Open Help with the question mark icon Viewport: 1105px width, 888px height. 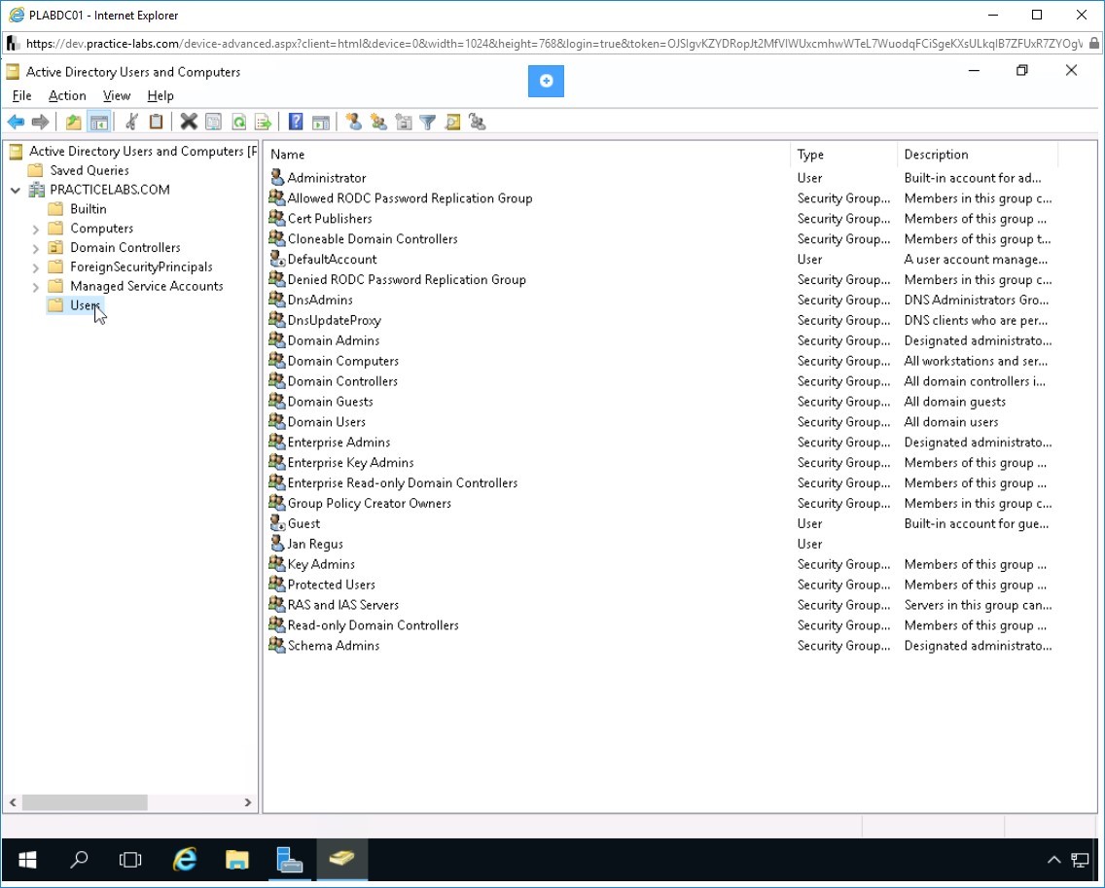(x=296, y=122)
